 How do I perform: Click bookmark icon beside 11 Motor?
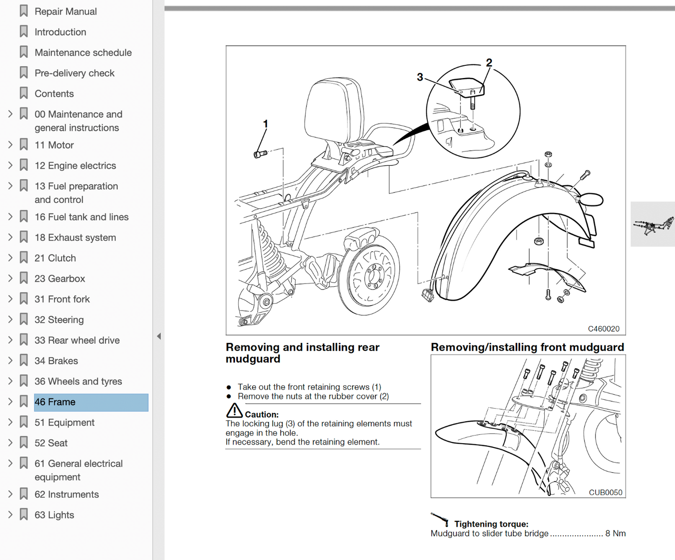pyautogui.click(x=24, y=145)
